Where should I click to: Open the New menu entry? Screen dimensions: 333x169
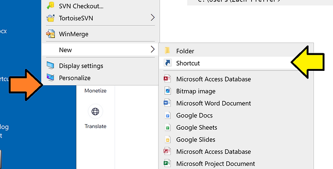click(100, 50)
